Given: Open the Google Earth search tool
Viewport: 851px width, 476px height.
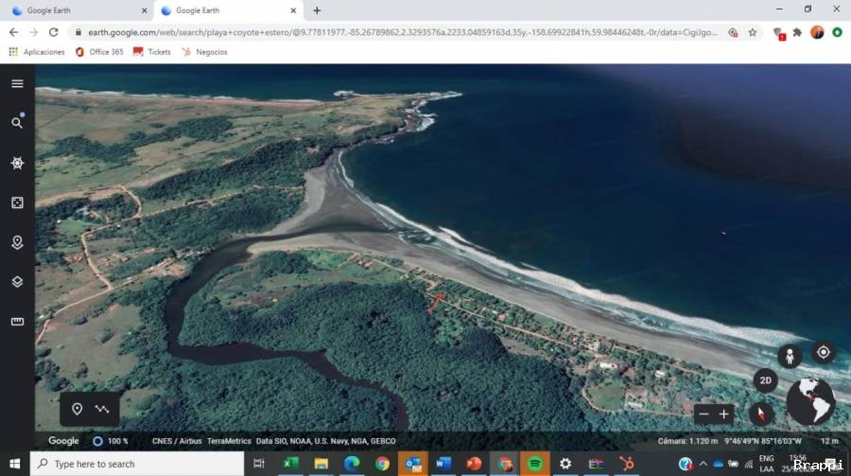Looking at the screenshot, I should pyautogui.click(x=17, y=123).
